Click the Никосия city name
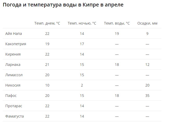The image size is (174, 124). tap(13, 85)
